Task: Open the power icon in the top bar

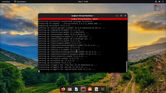Action: [163, 2]
